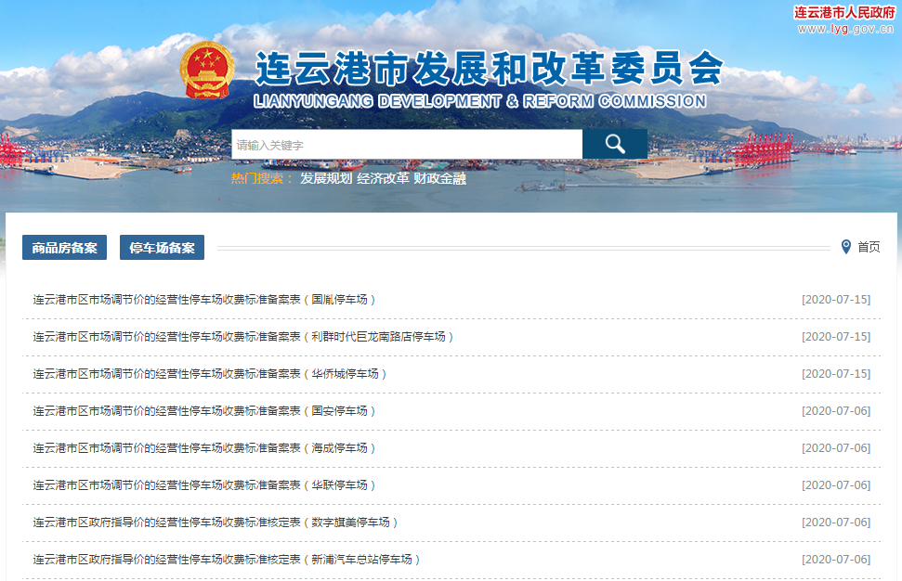Image resolution: width=902 pixels, height=581 pixels.
Task: Click date [2020-07-06] on 海成停车场 row
Action: [836, 448]
